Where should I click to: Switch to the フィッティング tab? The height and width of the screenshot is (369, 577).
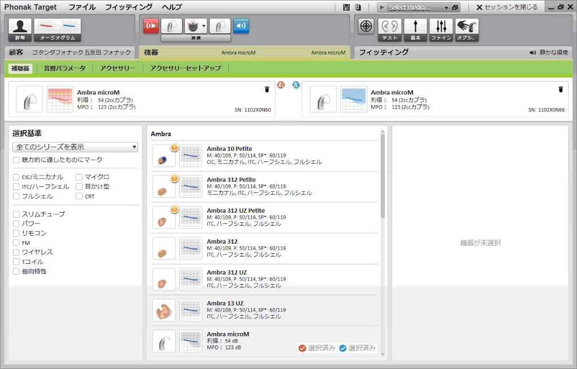(463, 52)
